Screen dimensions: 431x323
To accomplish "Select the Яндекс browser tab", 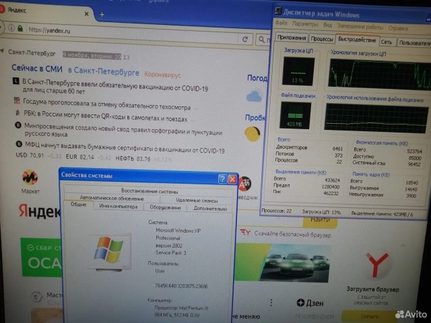I will coord(44,11).
